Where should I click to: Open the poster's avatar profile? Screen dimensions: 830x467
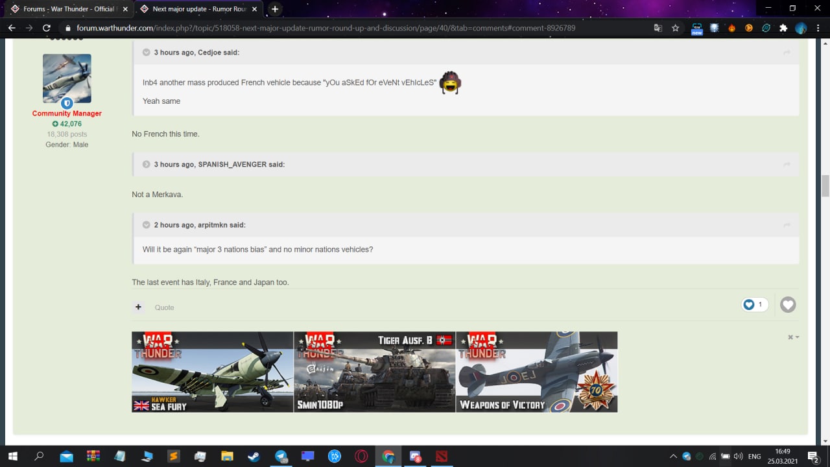click(67, 78)
